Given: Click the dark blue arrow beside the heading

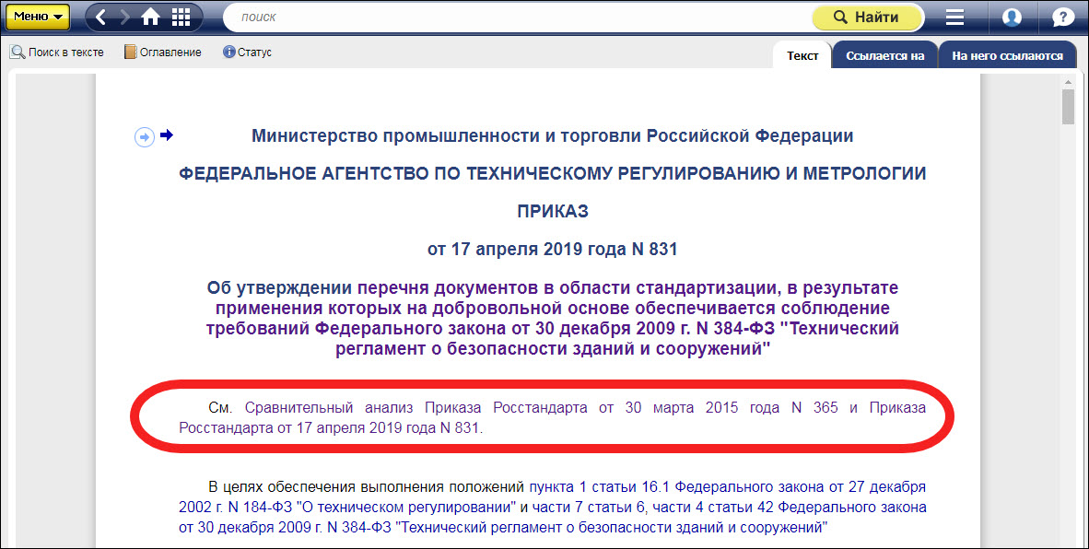Looking at the screenshot, I should pyautogui.click(x=167, y=136).
